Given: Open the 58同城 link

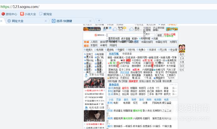Looking at the screenshot, I should pos(136,63).
